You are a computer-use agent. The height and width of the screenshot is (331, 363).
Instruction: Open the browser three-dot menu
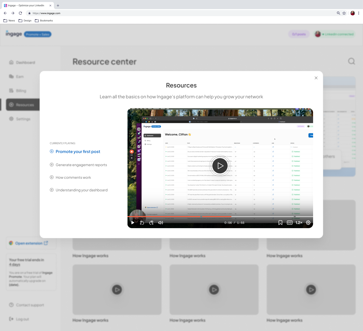[358, 13]
